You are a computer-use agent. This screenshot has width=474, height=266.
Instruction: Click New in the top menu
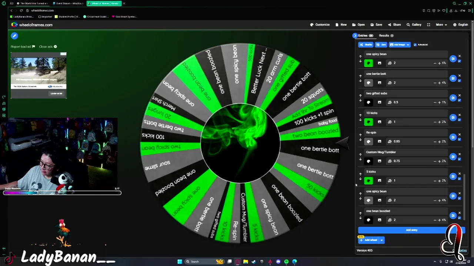point(341,25)
